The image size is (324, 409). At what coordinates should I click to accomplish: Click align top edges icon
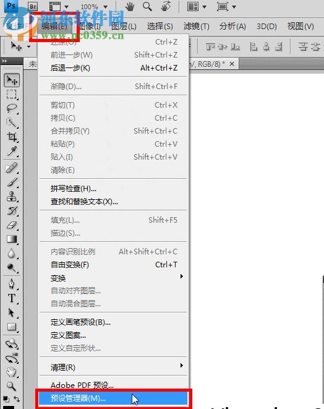pyautogui.click(x=210, y=47)
